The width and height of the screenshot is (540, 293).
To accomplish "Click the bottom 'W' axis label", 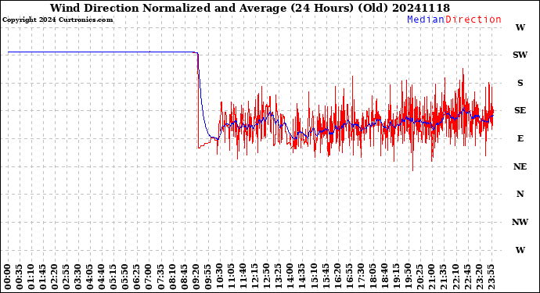I will coord(520,250).
